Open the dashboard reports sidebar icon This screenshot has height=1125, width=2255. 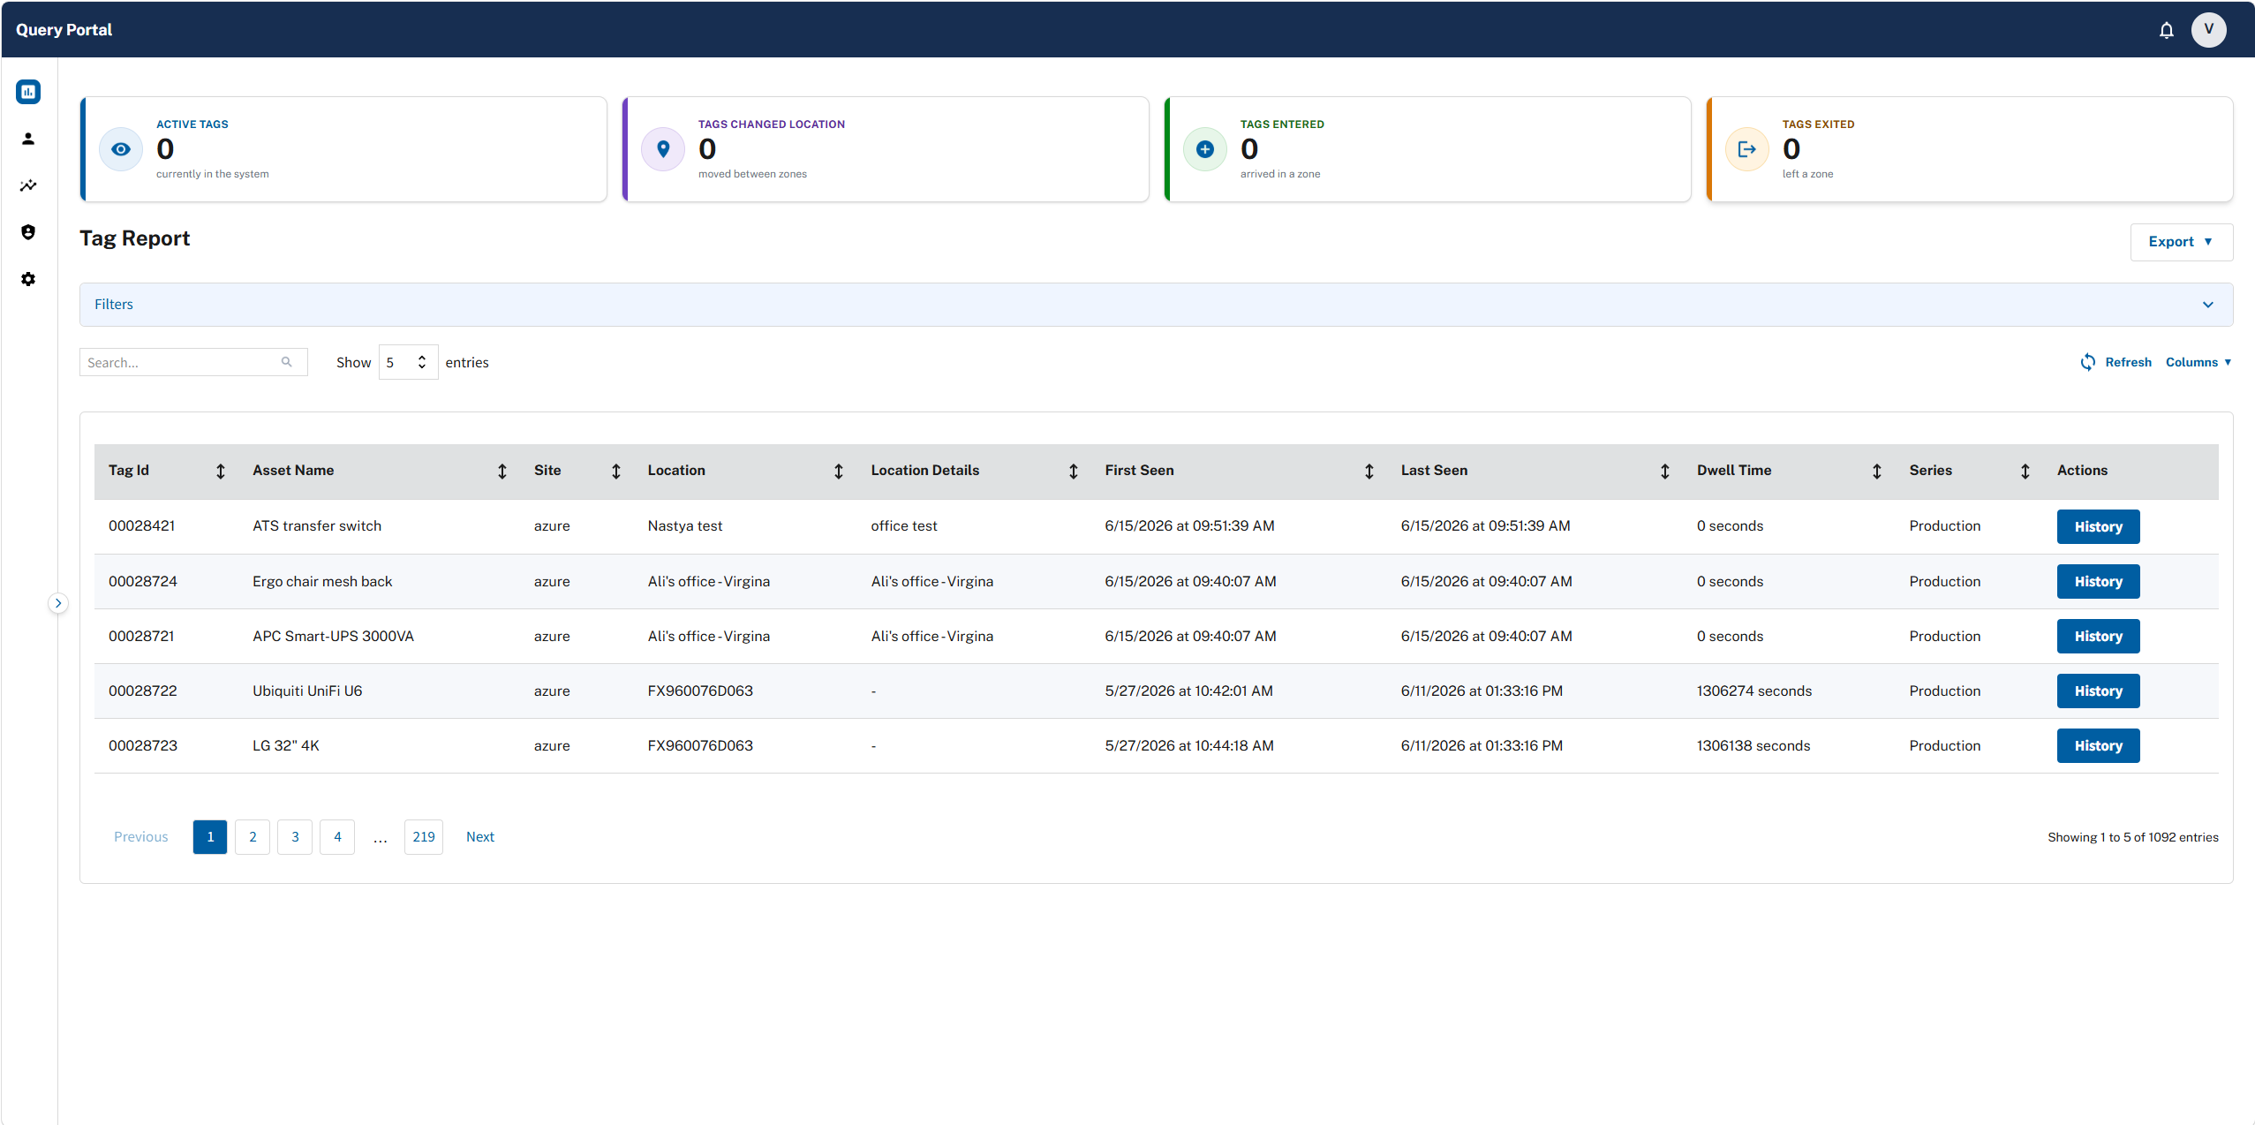28,92
